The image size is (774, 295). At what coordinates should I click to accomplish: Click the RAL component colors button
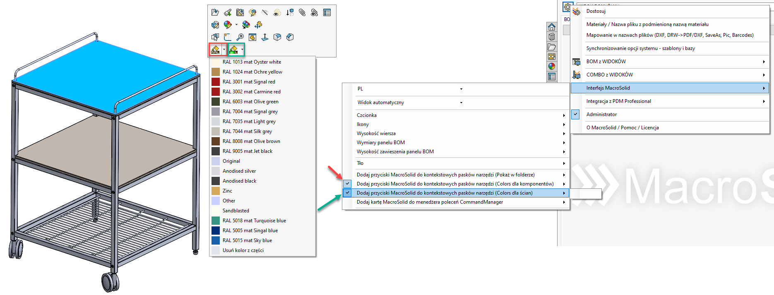tap(215, 50)
